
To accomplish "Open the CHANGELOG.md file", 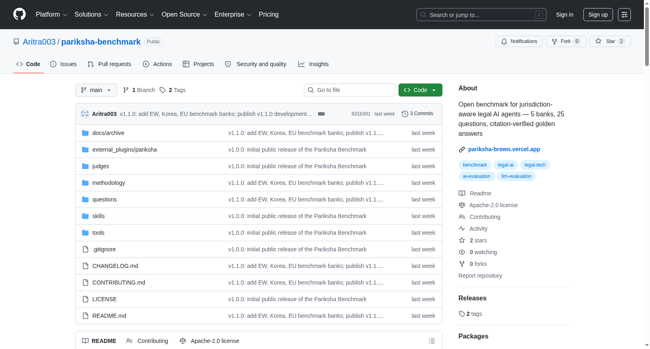I will click(x=115, y=266).
